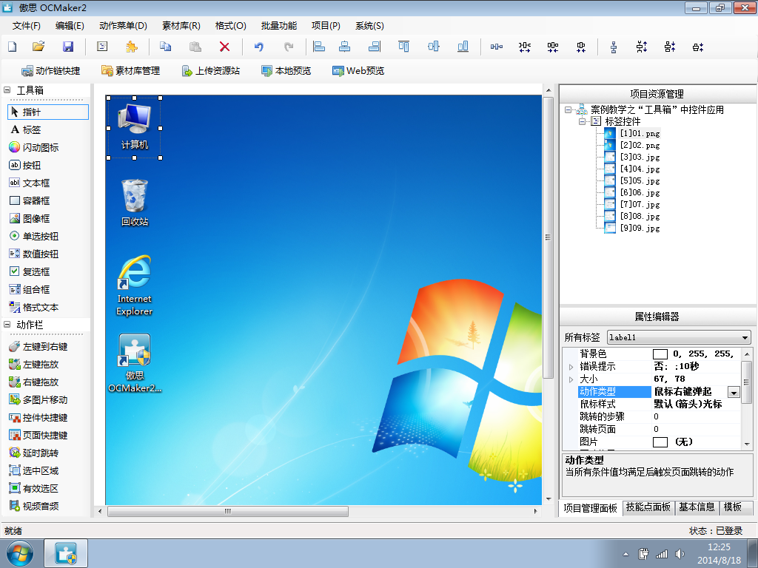Select the 闪动图标 tool

pos(34,147)
